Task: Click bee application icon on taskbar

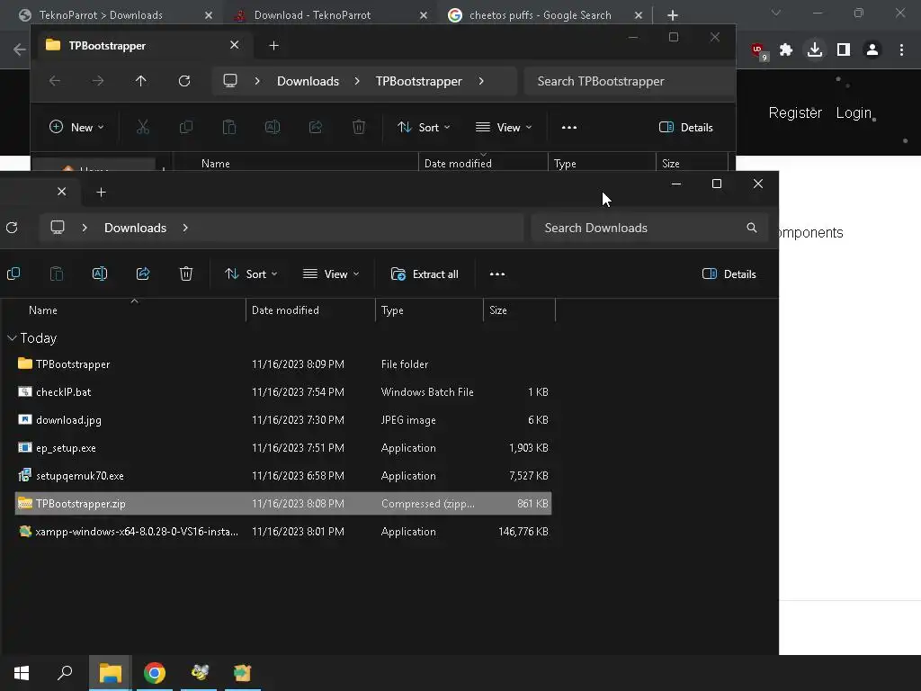Action: click(x=200, y=673)
